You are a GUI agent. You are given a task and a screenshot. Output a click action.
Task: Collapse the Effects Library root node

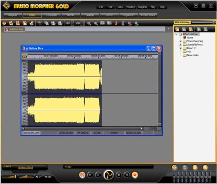(x=176, y=34)
